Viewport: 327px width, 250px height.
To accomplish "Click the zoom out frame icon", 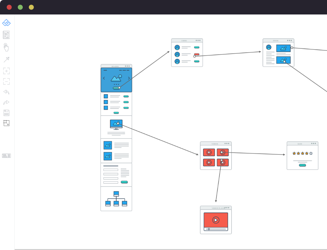I will (7, 81).
